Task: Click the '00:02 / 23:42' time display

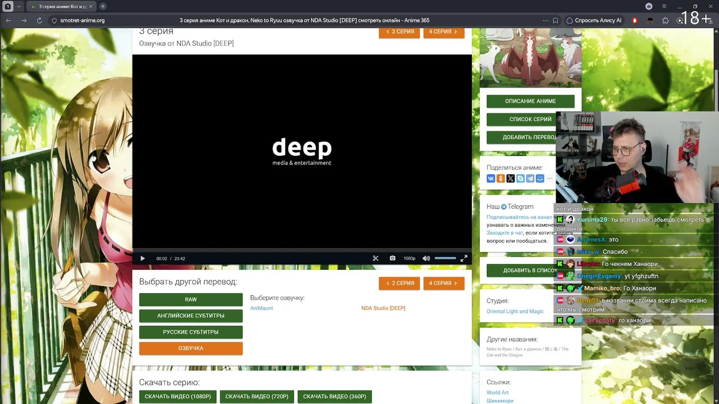Action: click(x=171, y=259)
